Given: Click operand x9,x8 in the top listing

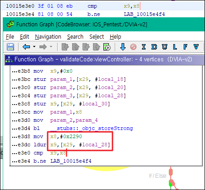Looking at the screenshot, I should tap(132, 6).
